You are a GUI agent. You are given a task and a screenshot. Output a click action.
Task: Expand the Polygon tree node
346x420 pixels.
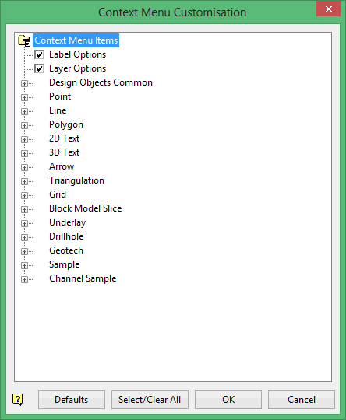(x=24, y=125)
